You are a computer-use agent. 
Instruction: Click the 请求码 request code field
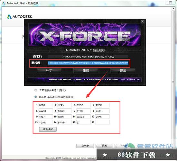[x=88, y=57]
